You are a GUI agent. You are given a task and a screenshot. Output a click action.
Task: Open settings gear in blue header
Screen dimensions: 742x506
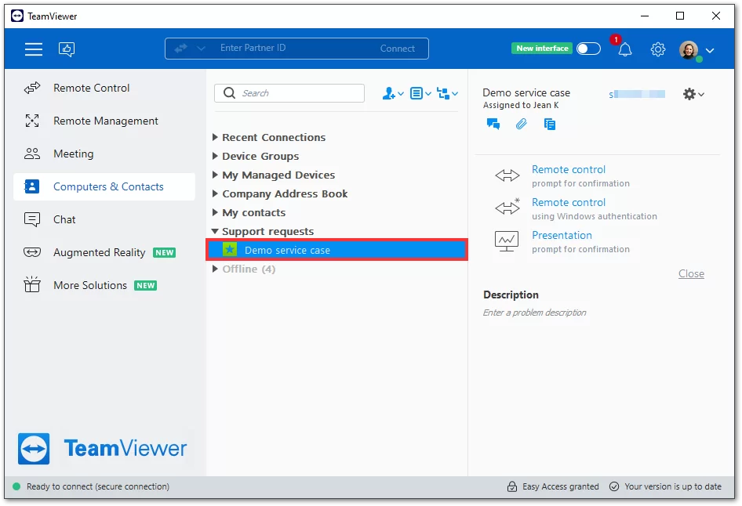(x=658, y=49)
